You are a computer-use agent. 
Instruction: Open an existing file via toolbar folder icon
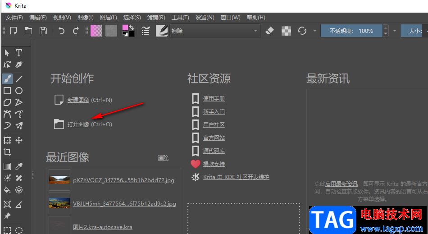28,31
